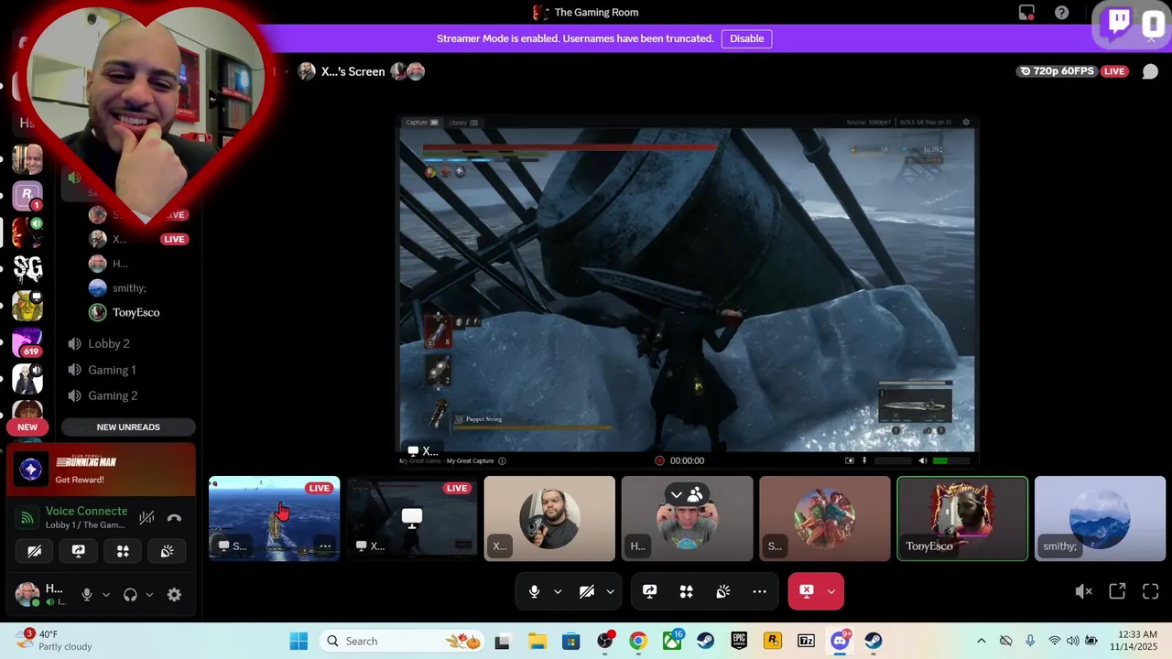Image resolution: width=1172 pixels, height=659 pixels.
Task: Open the Xbox app in the taskbar
Action: tap(672, 641)
